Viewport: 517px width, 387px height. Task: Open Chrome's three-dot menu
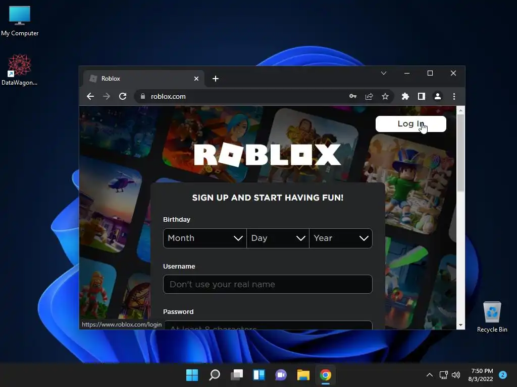pyautogui.click(x=454, y=96)
